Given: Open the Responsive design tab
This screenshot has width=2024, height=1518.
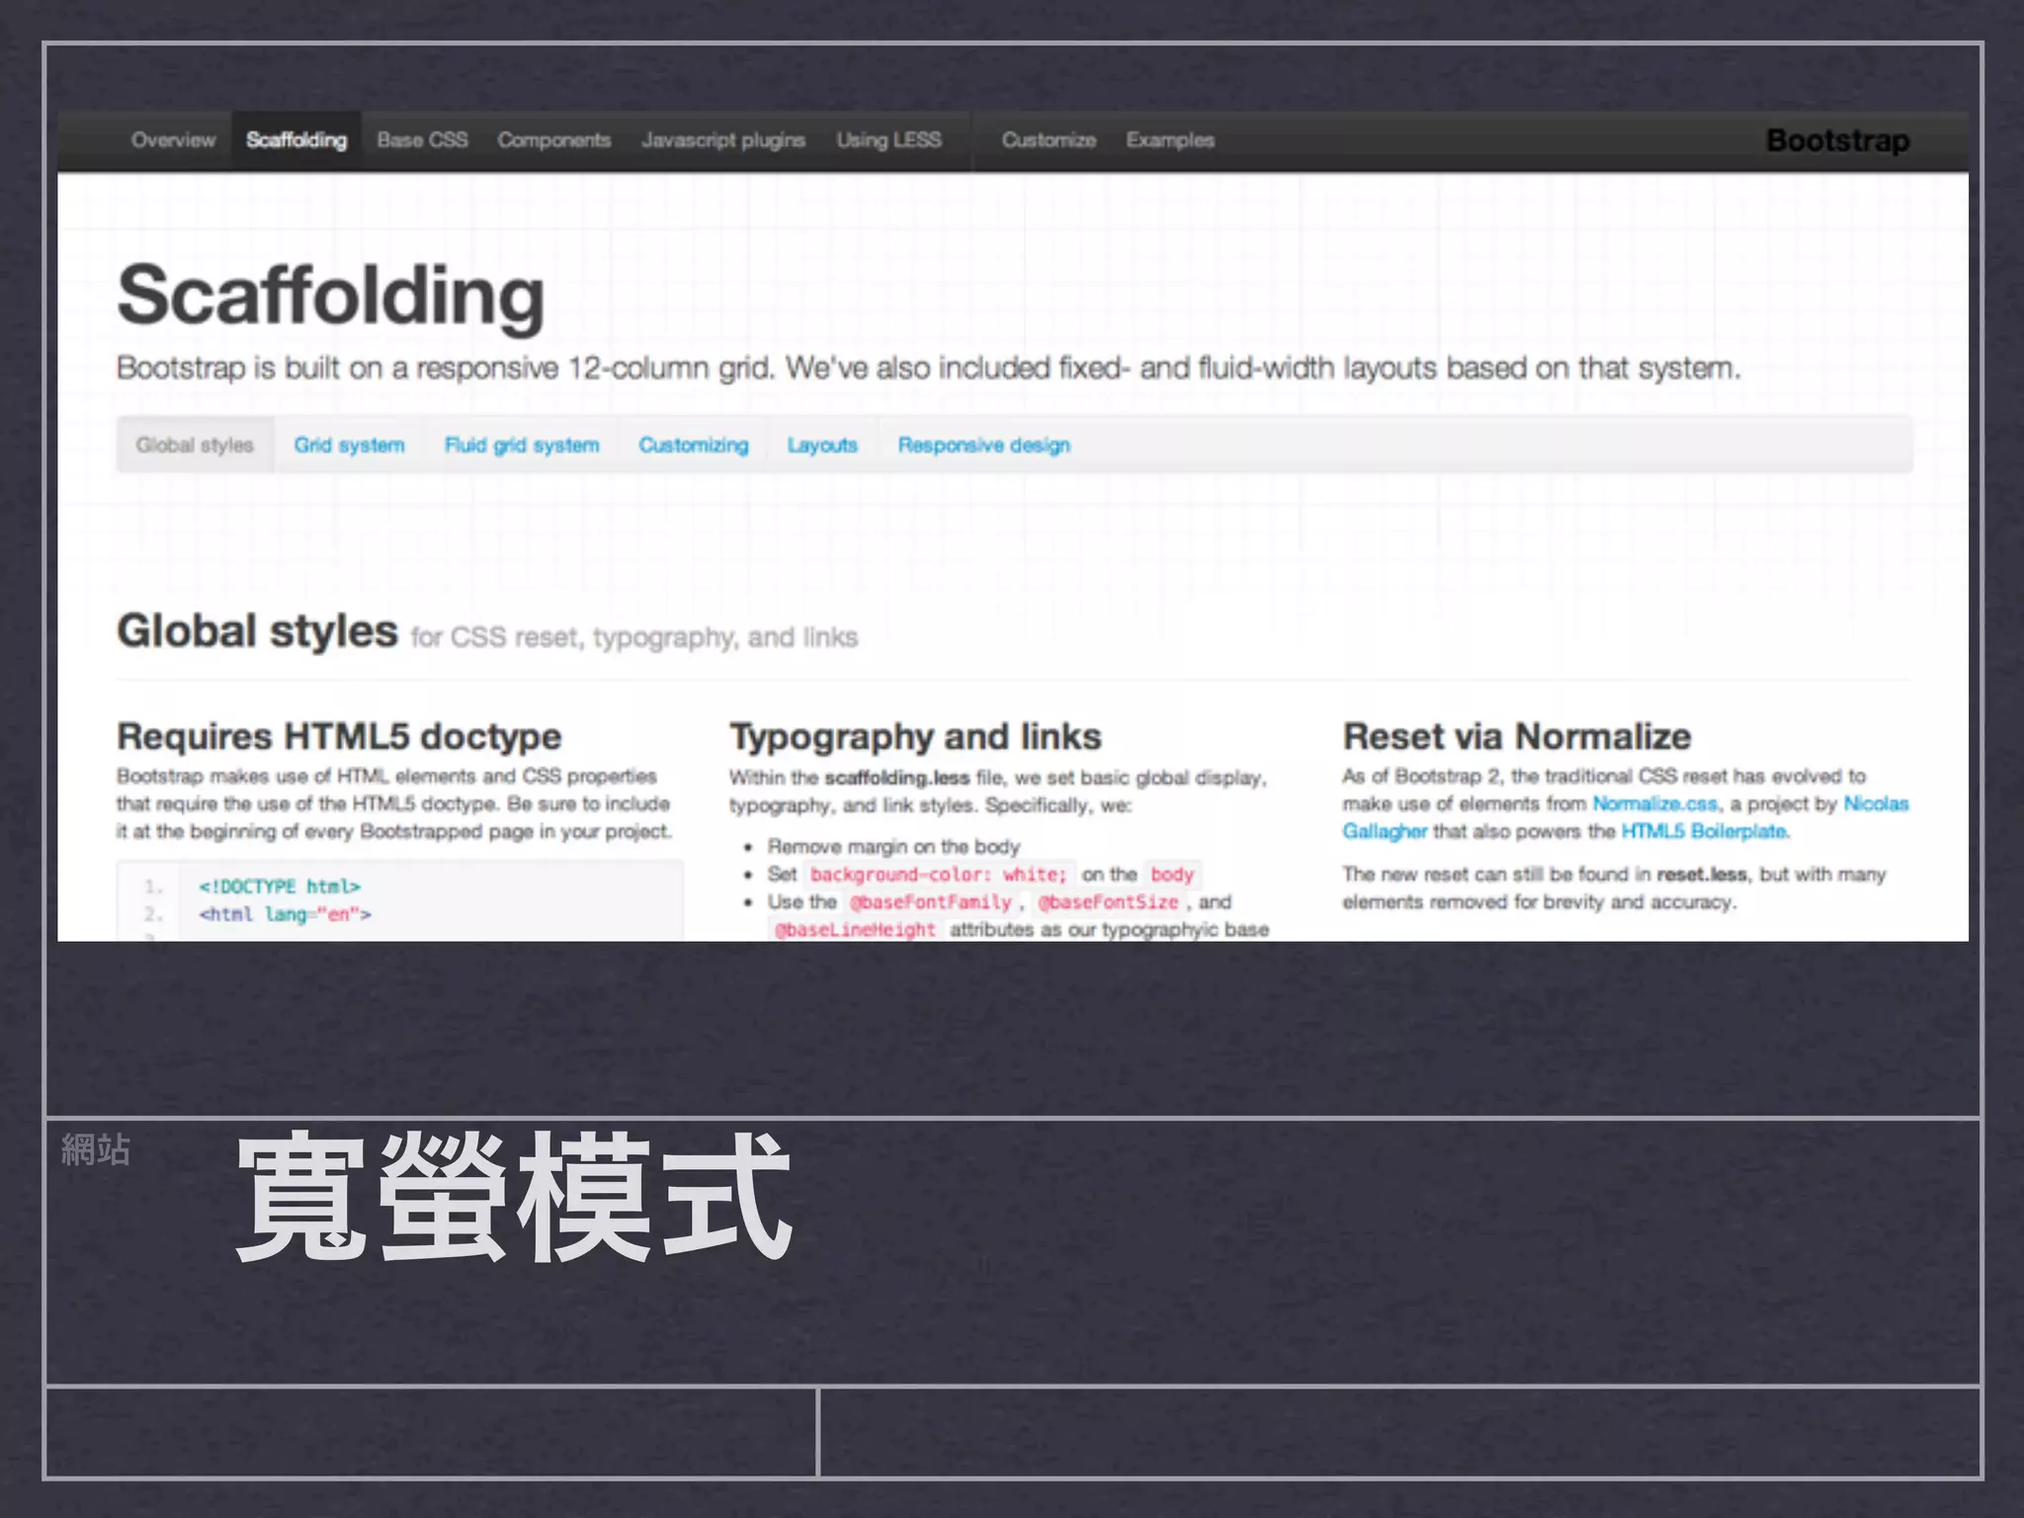Looking at the screenshot, I should pos(983,446).
